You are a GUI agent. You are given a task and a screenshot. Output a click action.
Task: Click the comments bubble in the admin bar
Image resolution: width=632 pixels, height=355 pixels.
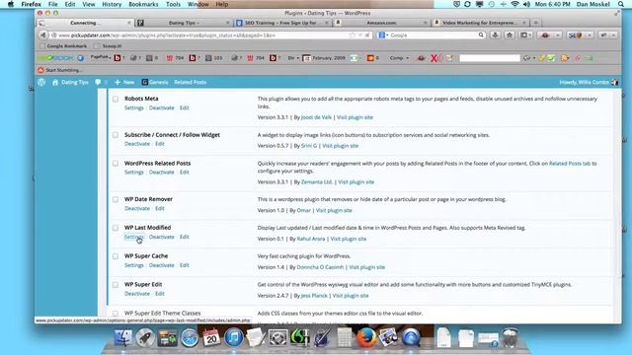(98, 82)
